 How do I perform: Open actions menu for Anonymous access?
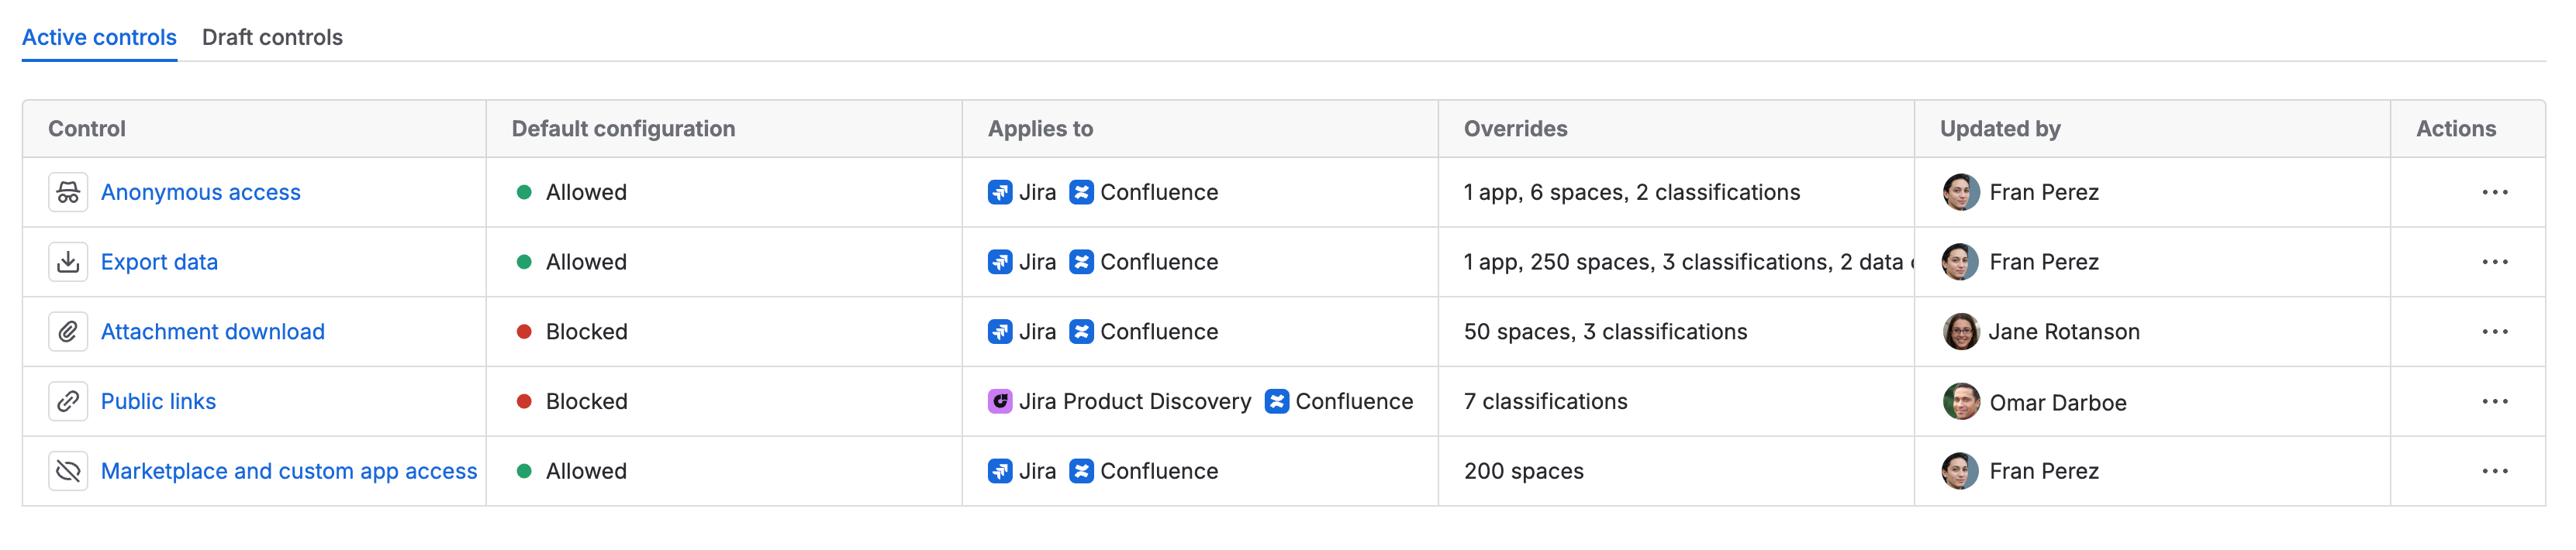[x=2494, y=193]
